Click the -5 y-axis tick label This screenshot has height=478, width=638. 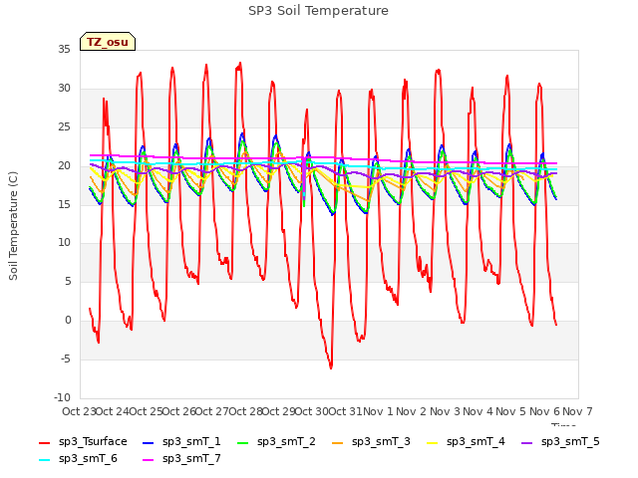[66, 358]
